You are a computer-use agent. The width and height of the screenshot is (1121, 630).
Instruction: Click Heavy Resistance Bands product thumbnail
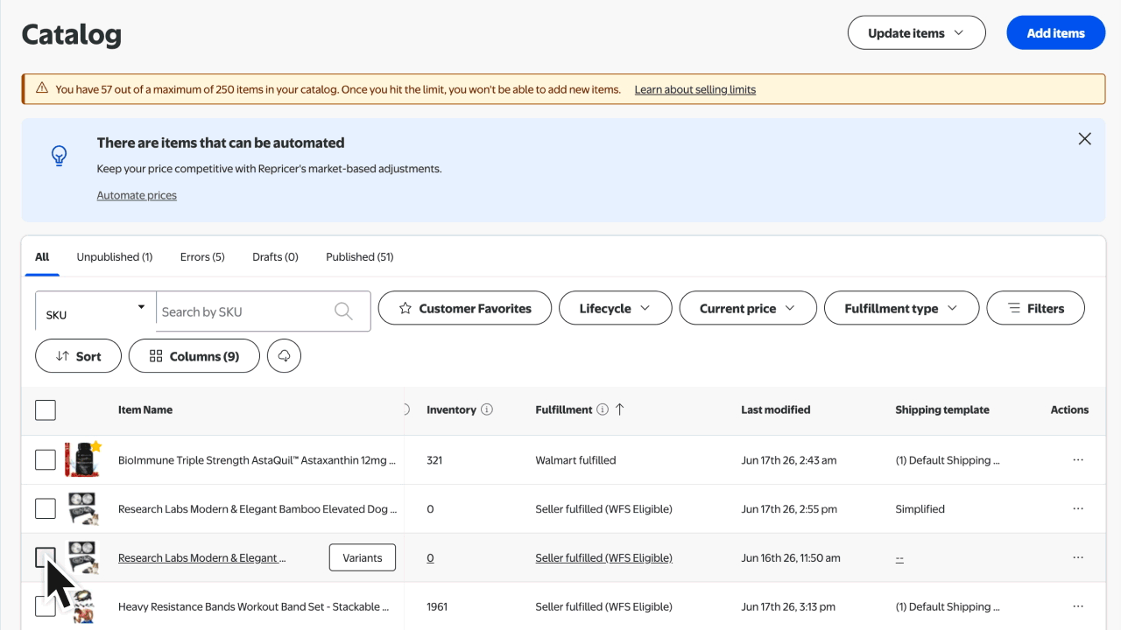click(x=82, y=606)
